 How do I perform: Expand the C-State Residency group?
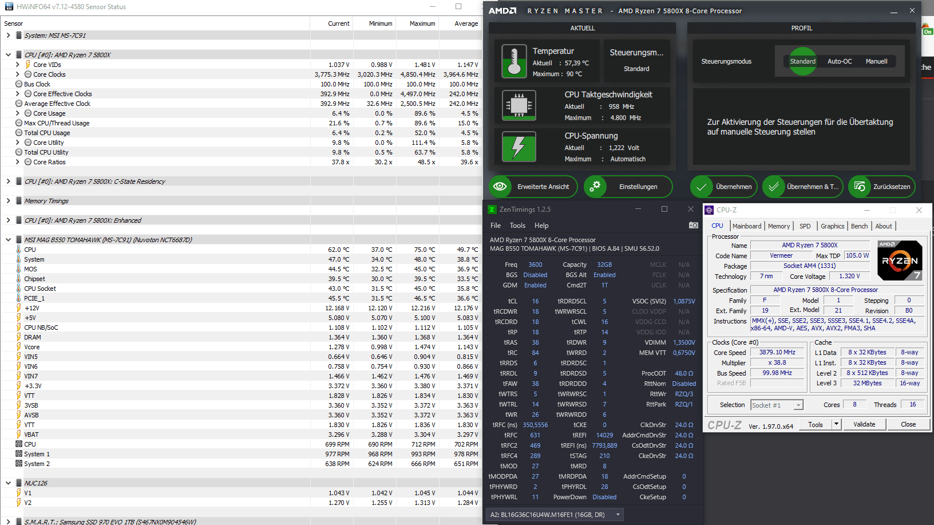pyautogui.click(x=8, y=181)
